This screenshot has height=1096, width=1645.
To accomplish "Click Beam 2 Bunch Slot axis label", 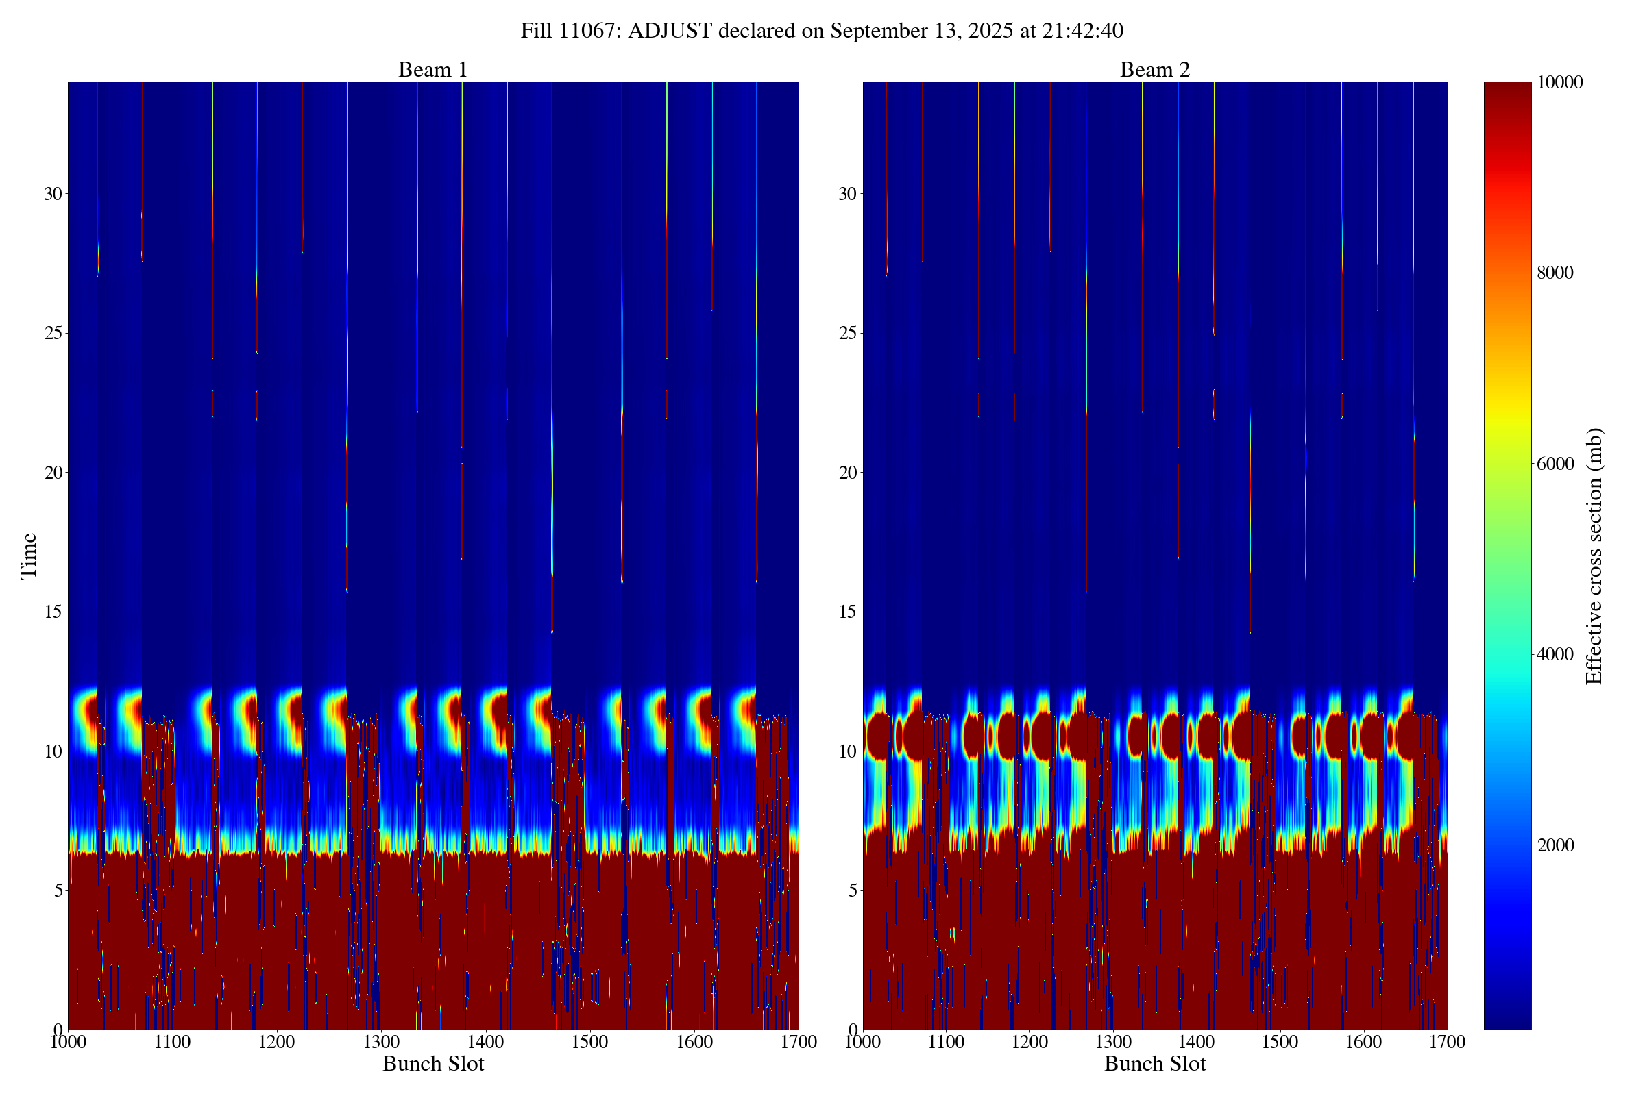I will pos(1155,1064).
